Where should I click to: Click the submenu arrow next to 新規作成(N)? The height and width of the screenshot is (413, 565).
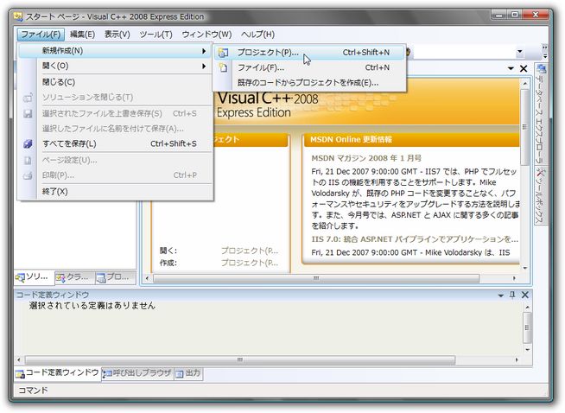pos(204,51)
